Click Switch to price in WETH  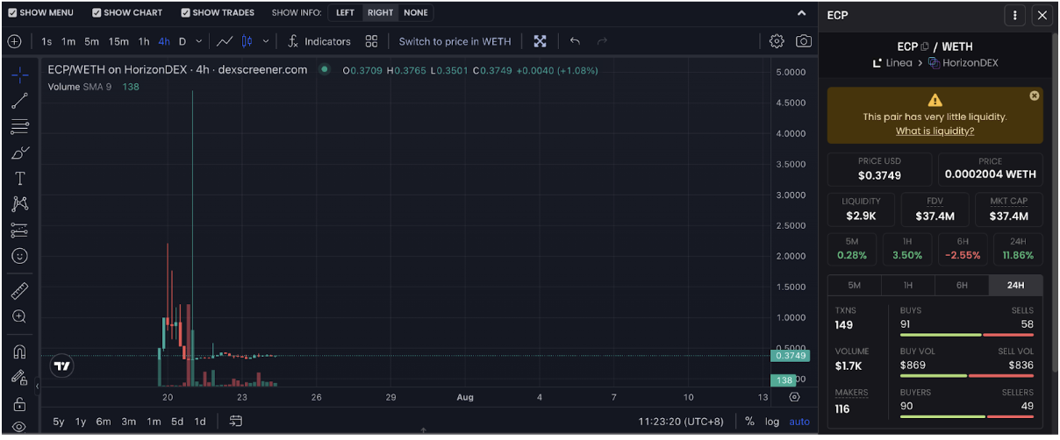coord(455,41)
